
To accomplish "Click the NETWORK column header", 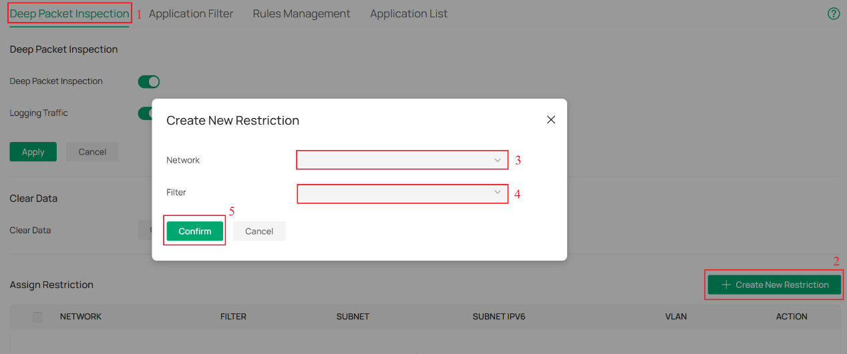I will [81, 317].
